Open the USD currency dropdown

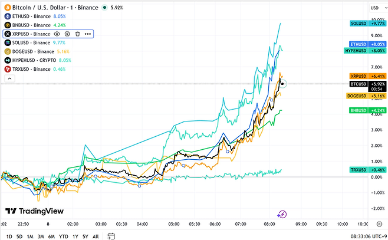(x=376, y=8)
